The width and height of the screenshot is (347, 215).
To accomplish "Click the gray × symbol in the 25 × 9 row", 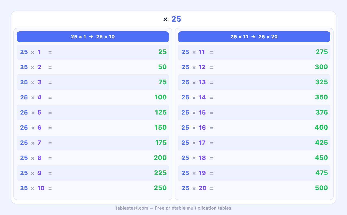I will click(33, 173).
